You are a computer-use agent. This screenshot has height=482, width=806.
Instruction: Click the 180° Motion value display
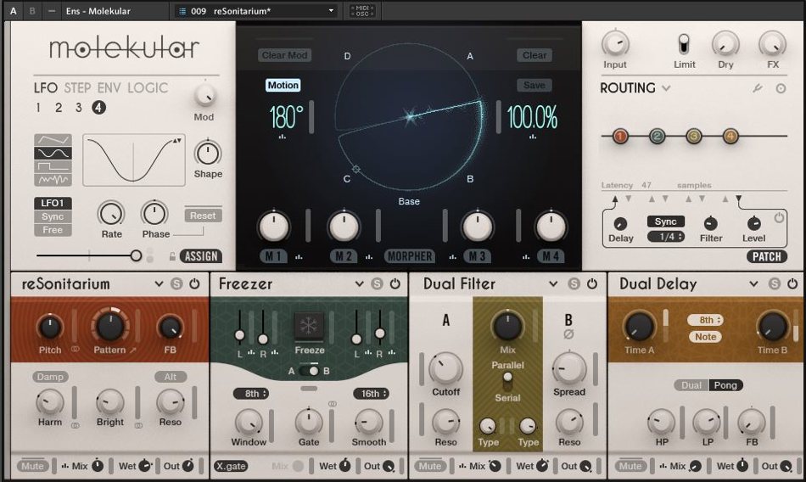[x=286, y=117]
